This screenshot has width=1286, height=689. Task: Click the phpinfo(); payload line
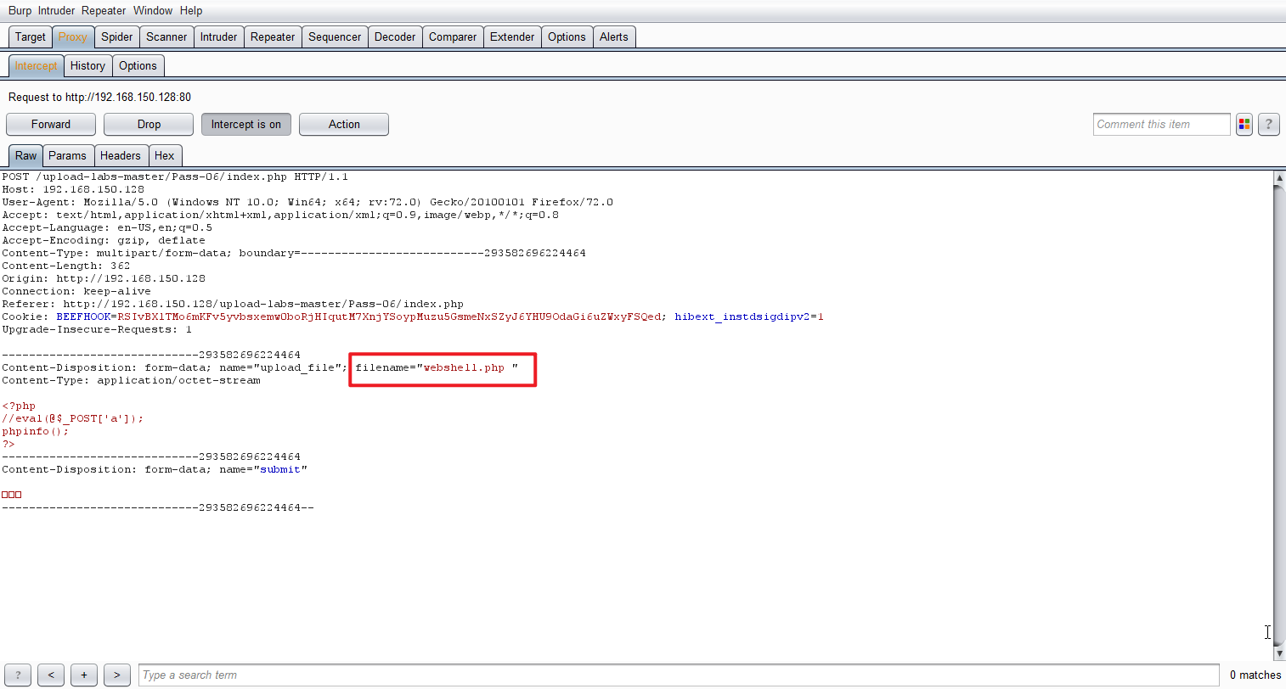click(x=36, y=431)
